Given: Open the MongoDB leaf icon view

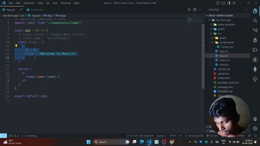Looking at the screenshot, I should [x=255, y=69].
